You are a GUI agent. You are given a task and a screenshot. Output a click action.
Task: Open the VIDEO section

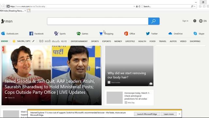point(183,41)
